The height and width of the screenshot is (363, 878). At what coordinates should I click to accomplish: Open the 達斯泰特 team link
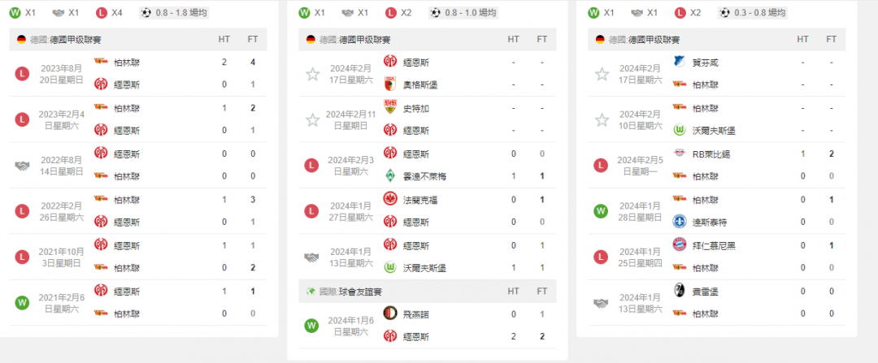[x=706, y=222]
